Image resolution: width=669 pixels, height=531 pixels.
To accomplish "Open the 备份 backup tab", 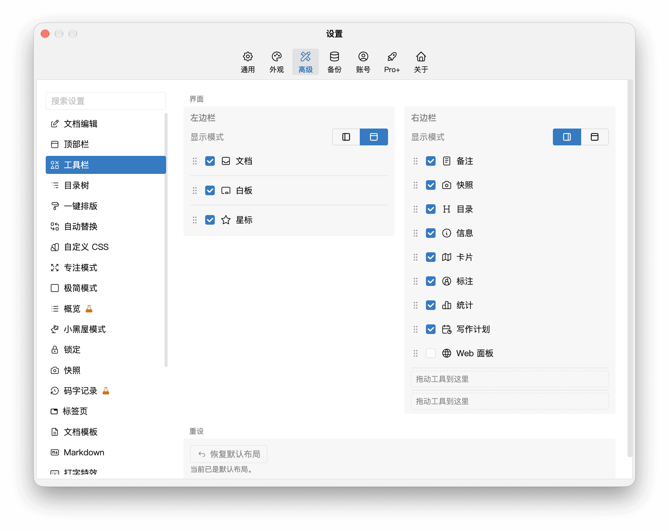I will tap(334, 62).
